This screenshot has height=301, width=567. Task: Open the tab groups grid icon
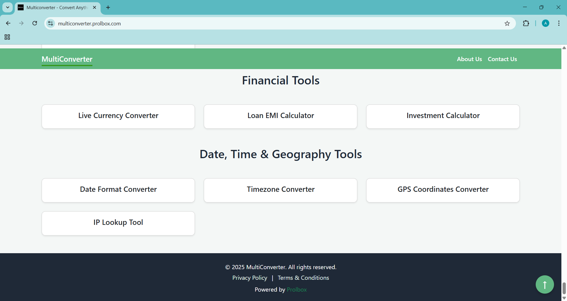(7, 37)
